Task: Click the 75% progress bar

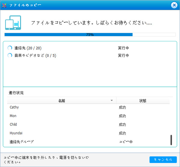Action: (x=90, y=35)
